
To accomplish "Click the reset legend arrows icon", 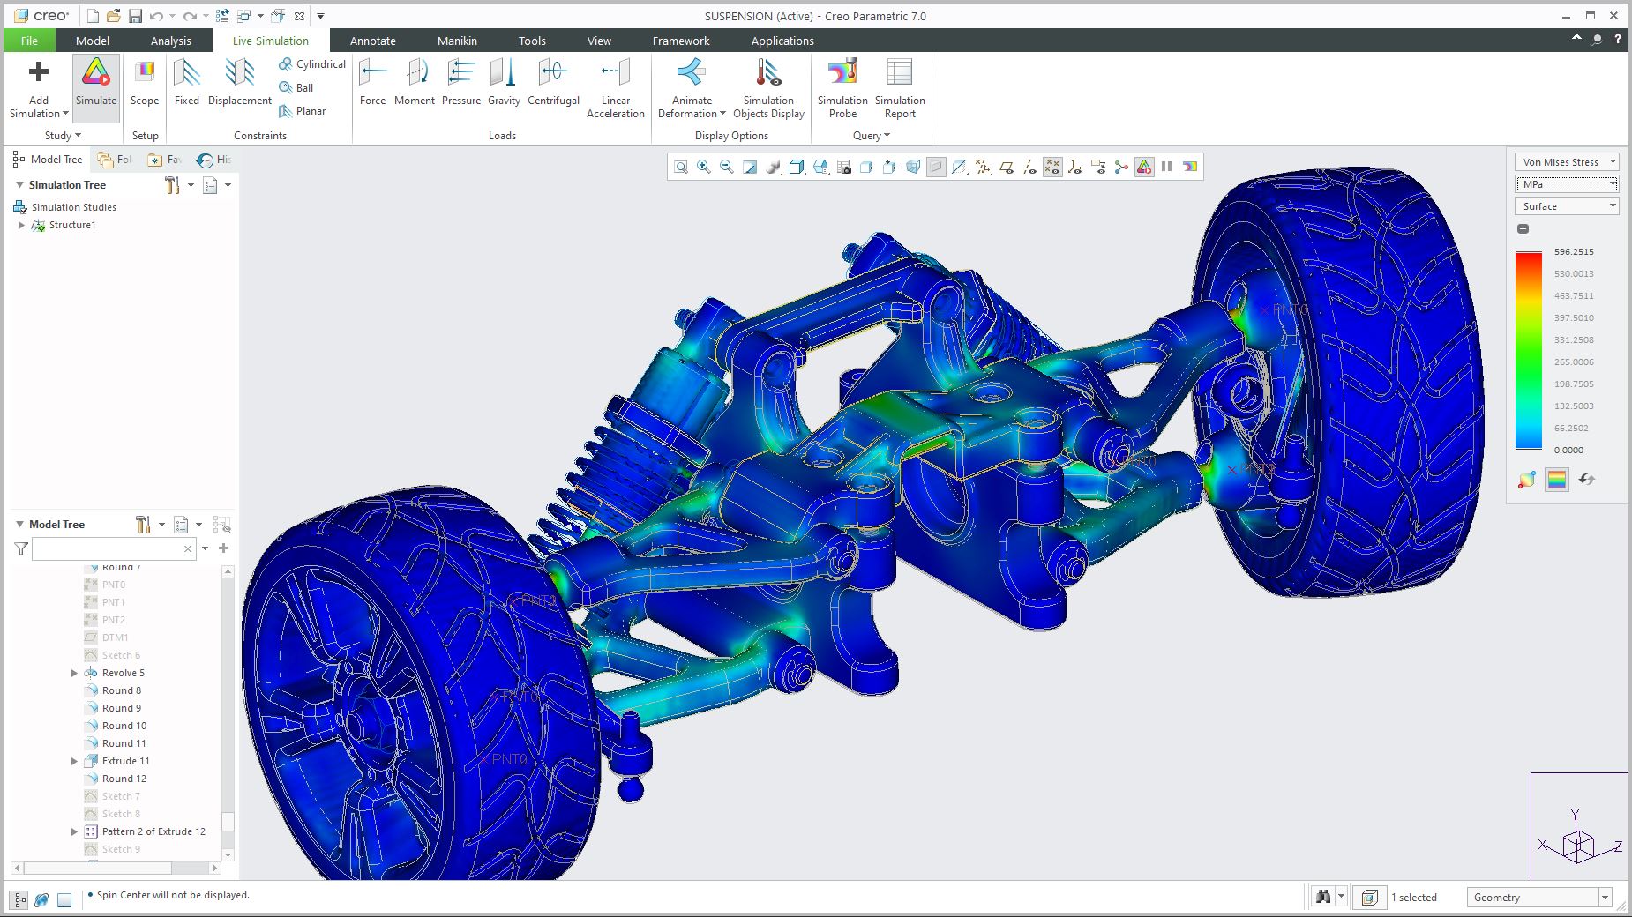I will click(x=1586, y=480).
